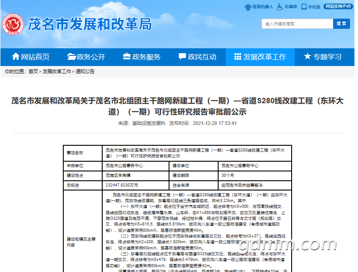
Task: Open 通知公告 in the breadcrumb
Action: 85,71
